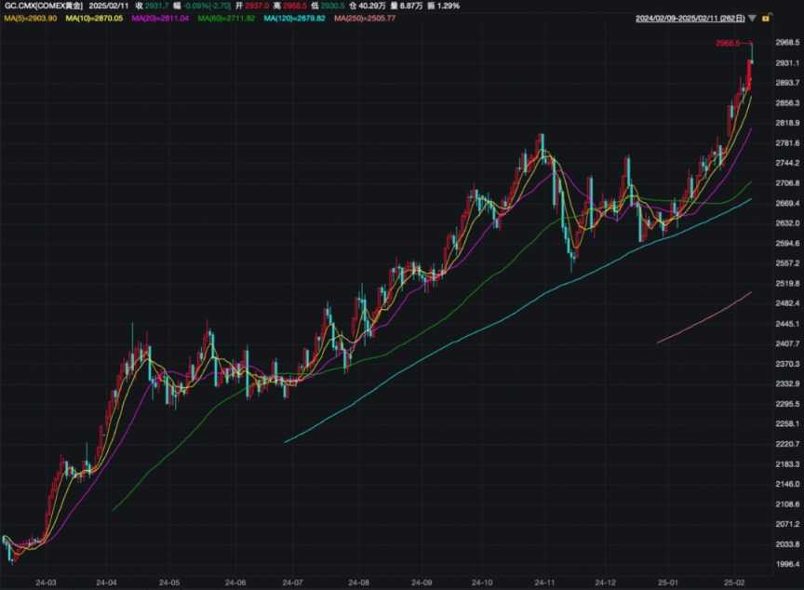Expand the date range dropdown triangle
This screenshot has width=804, height=590.
coord(752,18)
